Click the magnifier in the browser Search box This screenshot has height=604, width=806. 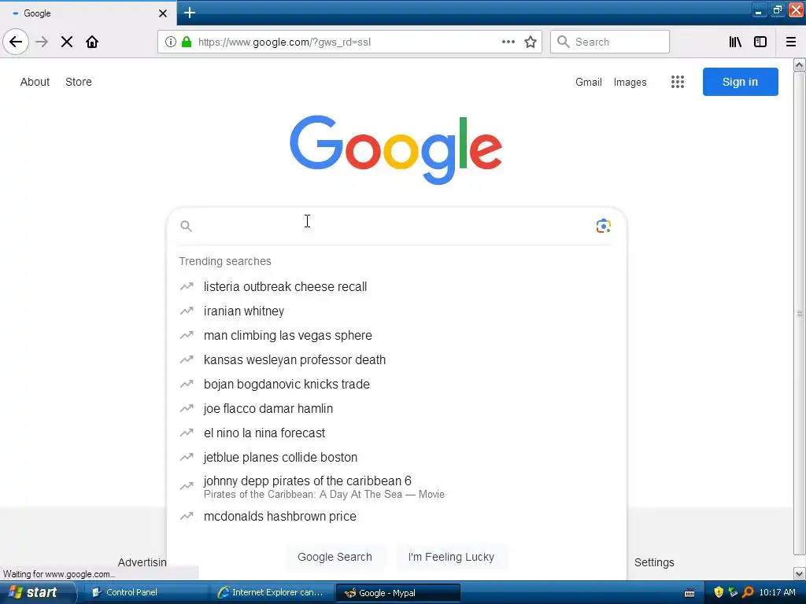tap(564, 42)
